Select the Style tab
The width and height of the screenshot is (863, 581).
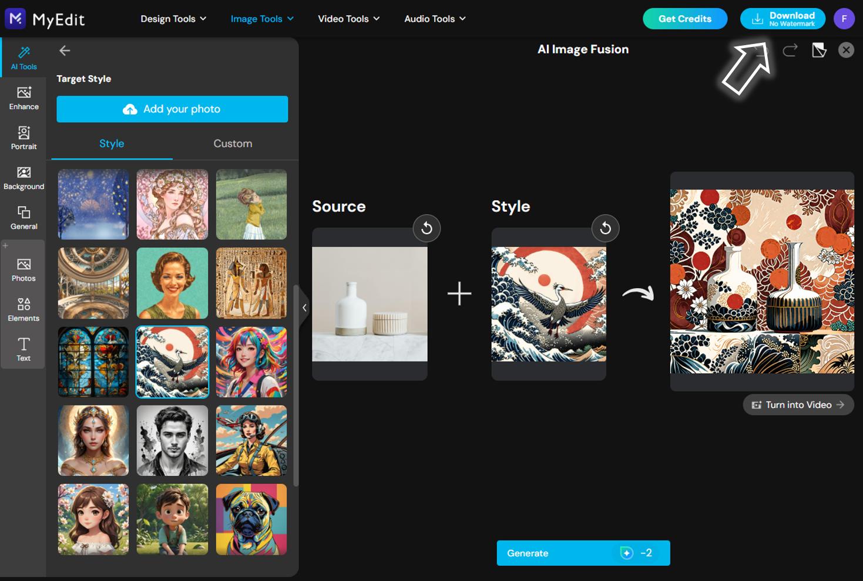pyautogui.click(x=112, y=143)
